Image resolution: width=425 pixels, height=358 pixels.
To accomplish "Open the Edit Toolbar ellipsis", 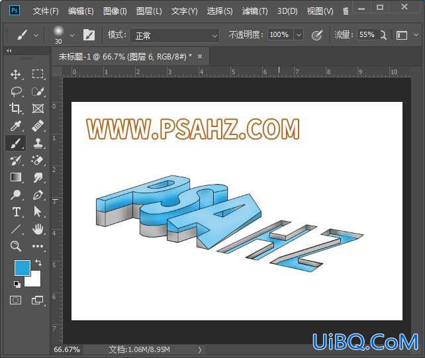I will (38, 246).
